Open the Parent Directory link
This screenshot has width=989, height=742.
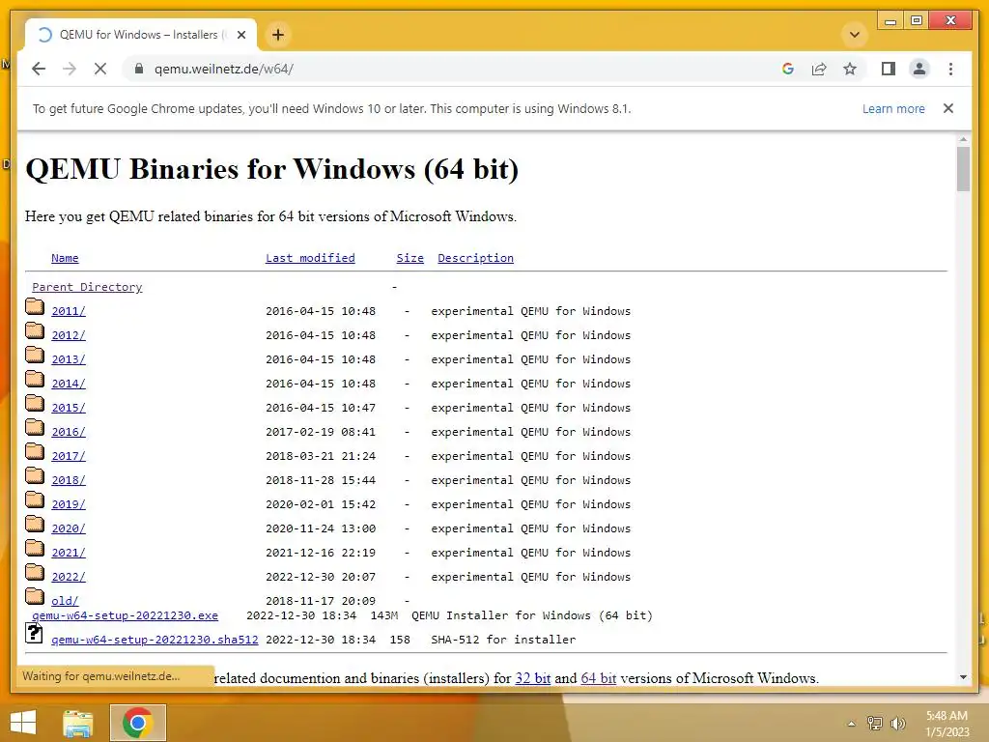click(87, 287)
